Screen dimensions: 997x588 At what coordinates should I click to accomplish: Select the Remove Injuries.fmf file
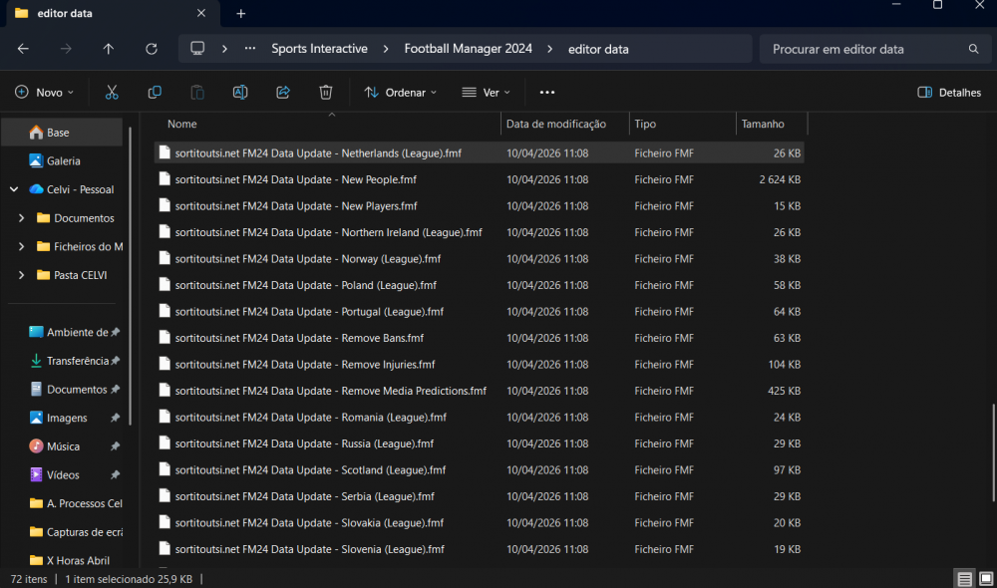click(480, 364)
